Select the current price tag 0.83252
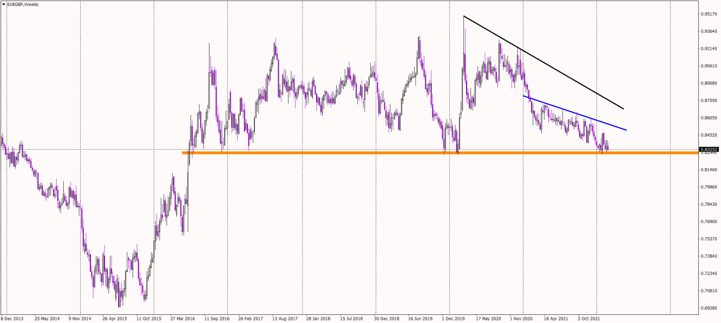This screenshot has height=323, width=721. 709,150
